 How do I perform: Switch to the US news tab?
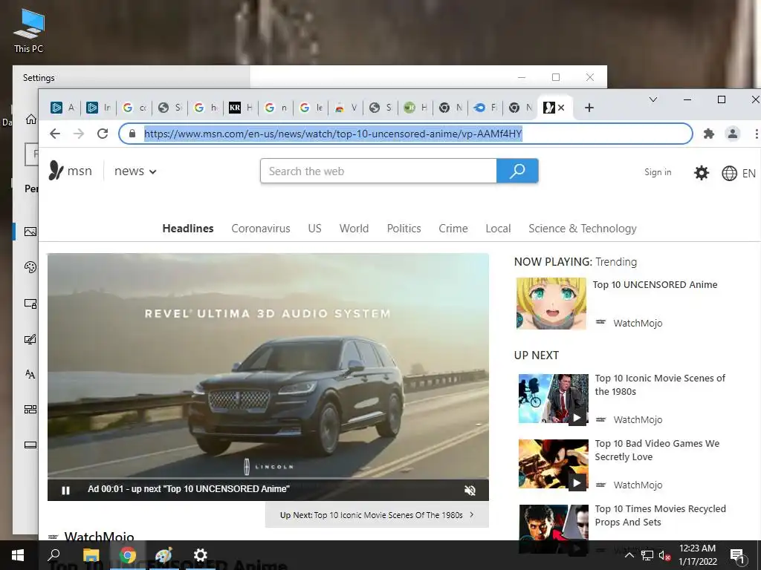coord(314,229)
